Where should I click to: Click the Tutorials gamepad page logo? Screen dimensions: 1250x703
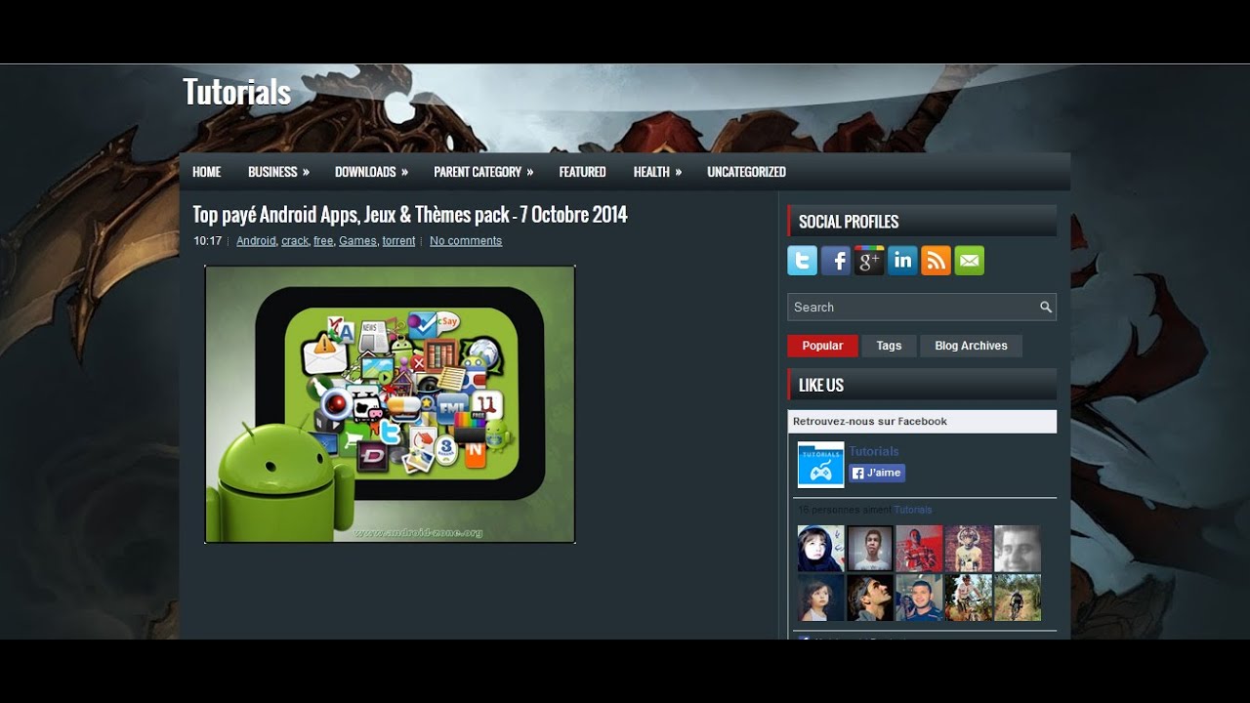click(820, 465)
